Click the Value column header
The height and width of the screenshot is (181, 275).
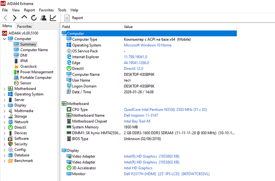pos(179,27)
